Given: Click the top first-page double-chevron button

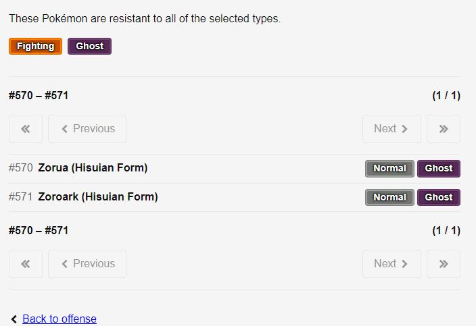Looking at the screenshot, I should click(26, 129).
